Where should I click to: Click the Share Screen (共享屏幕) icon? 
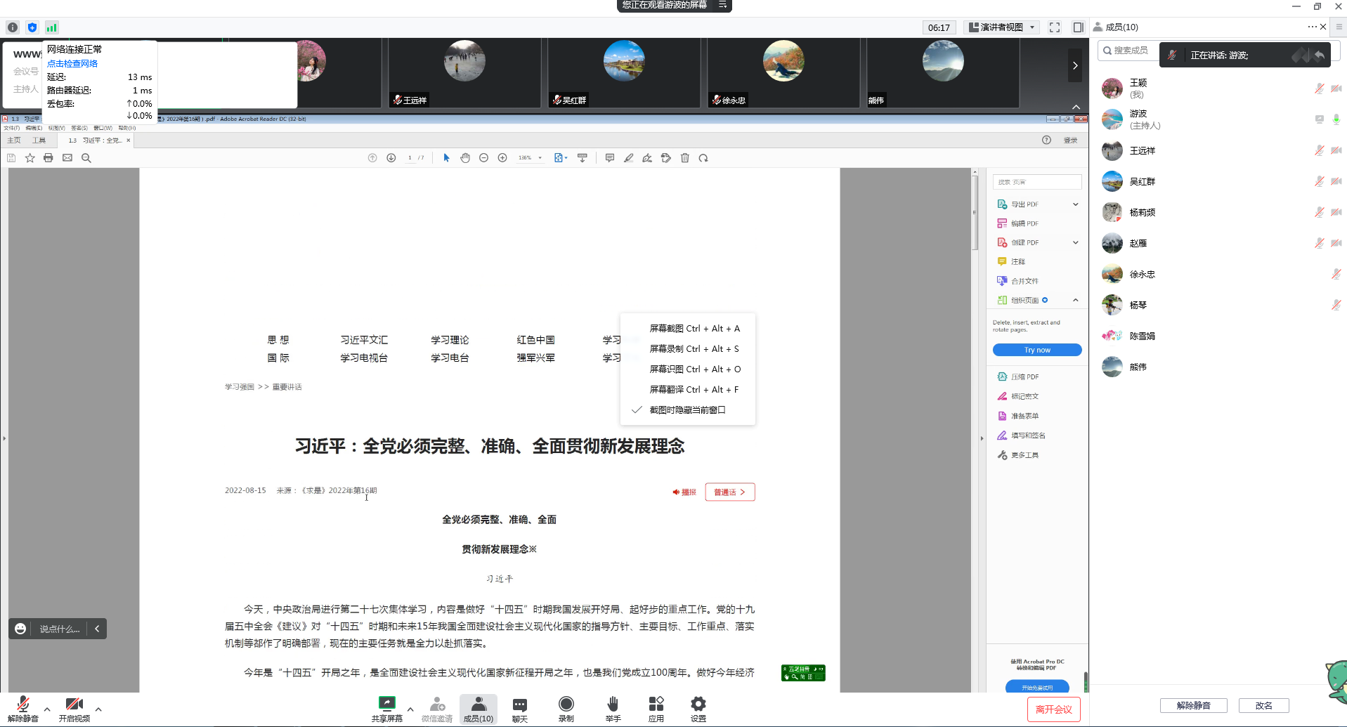(386, 705)
